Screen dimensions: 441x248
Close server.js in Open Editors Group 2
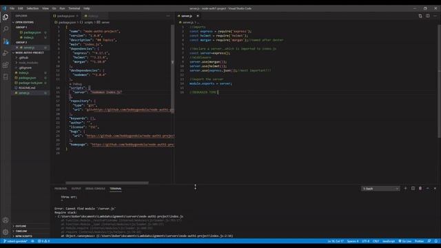tap(17, 48)
